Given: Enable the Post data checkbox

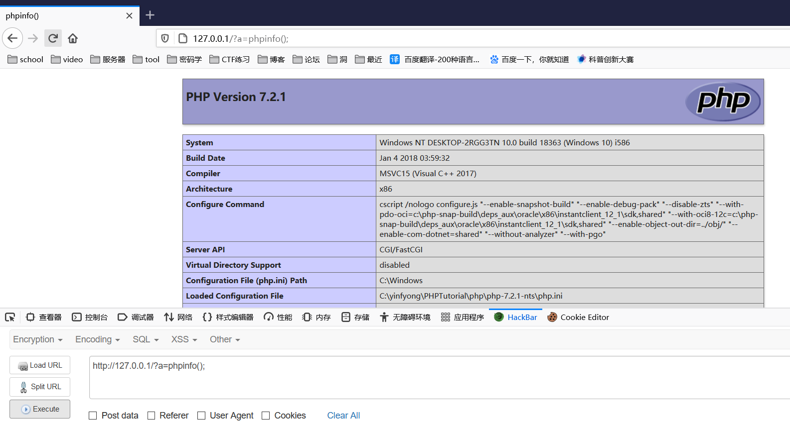Looking at the screenshot, I should tap(93, 416).
